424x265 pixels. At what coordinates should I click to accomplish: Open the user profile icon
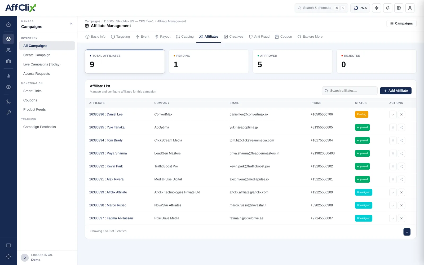(x=410, y=8)
